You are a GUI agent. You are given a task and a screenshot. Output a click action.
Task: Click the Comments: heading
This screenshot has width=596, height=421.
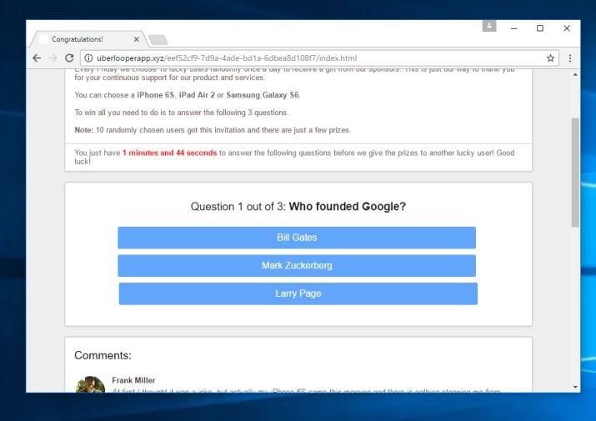coord(103,355)
